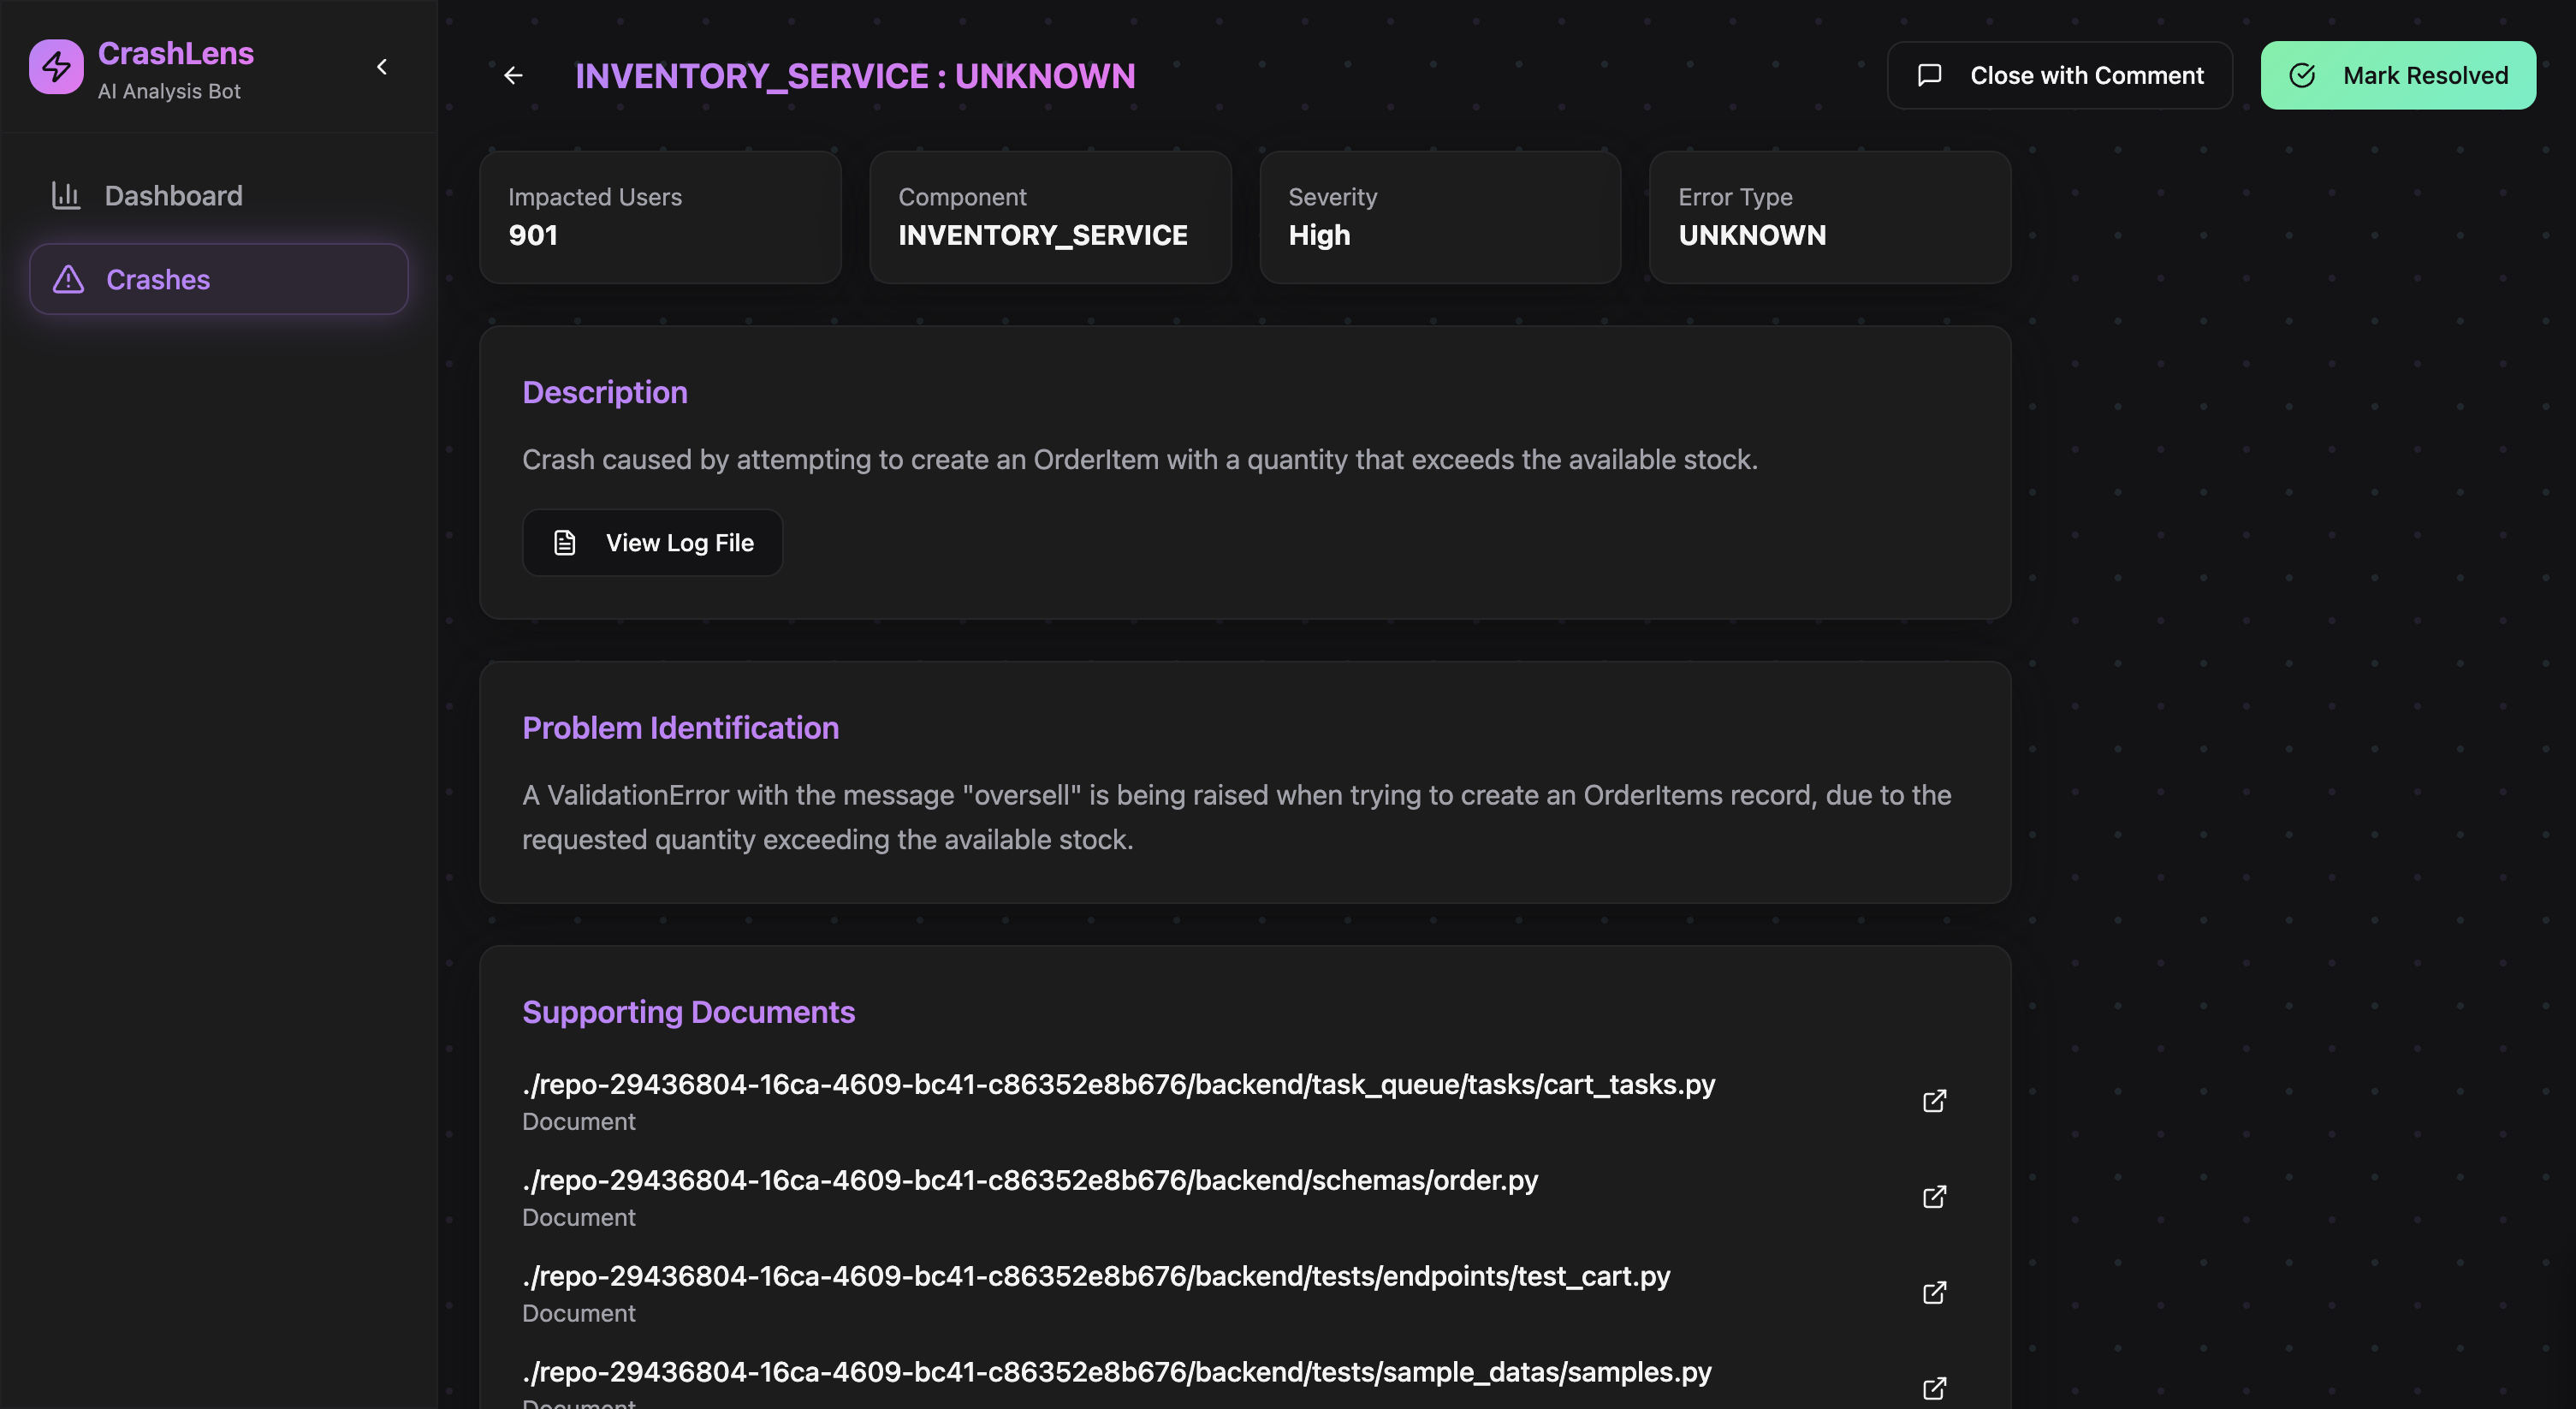The width and height of the screenshot is (2576, 1409).
Task: Select the Crashes sidebar item
Action: pos(218,280)
